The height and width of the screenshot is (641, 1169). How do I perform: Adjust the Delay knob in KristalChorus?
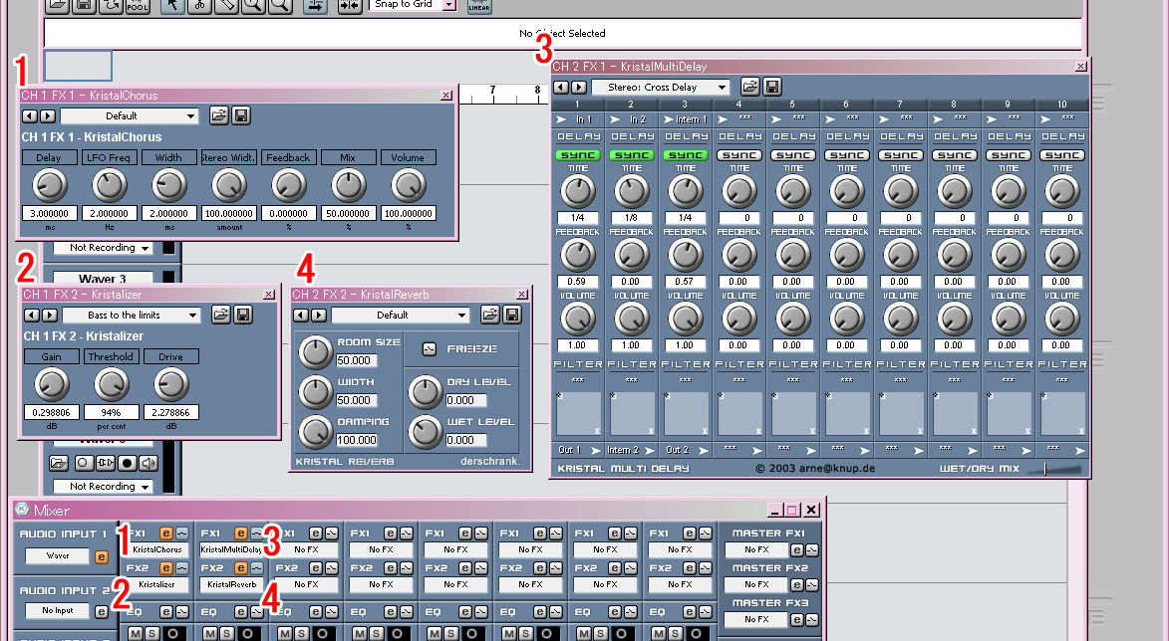coord(50,185)
